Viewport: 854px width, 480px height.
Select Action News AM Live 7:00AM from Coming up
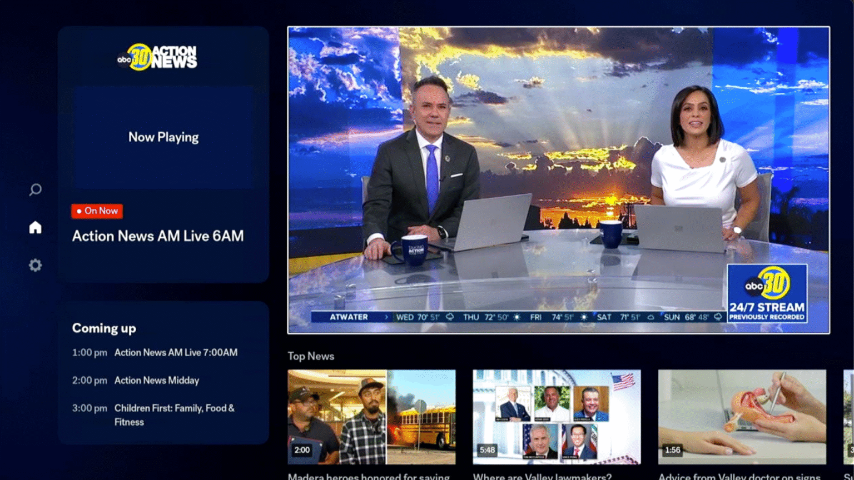pyautogui.click(x=176, y=352)
